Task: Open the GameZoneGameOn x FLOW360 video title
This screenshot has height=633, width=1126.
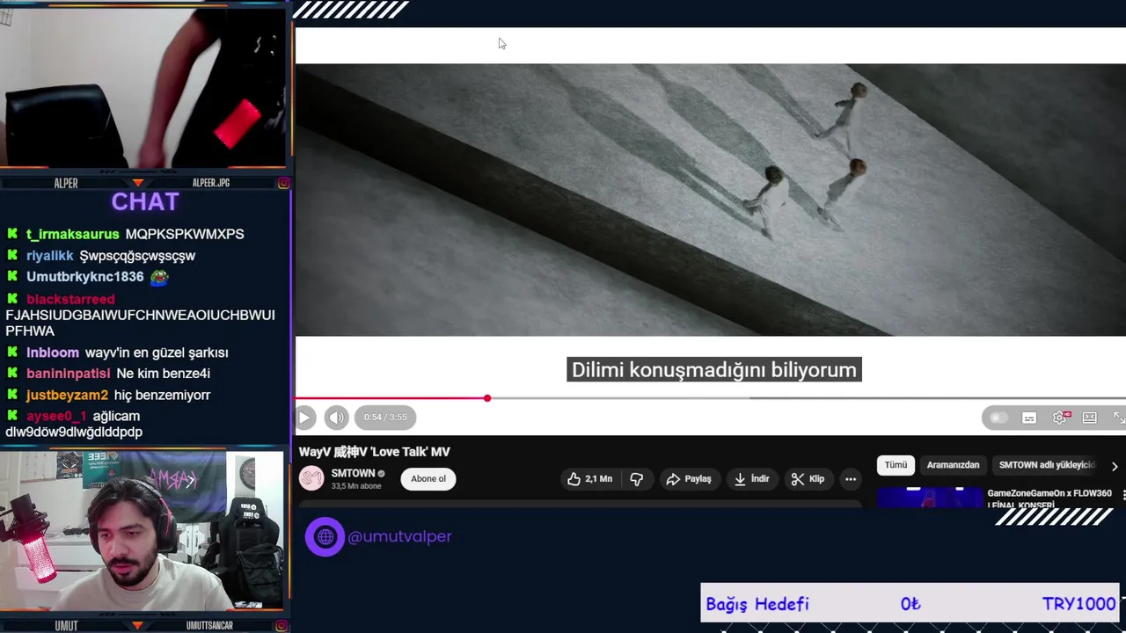Action: 1049,498
